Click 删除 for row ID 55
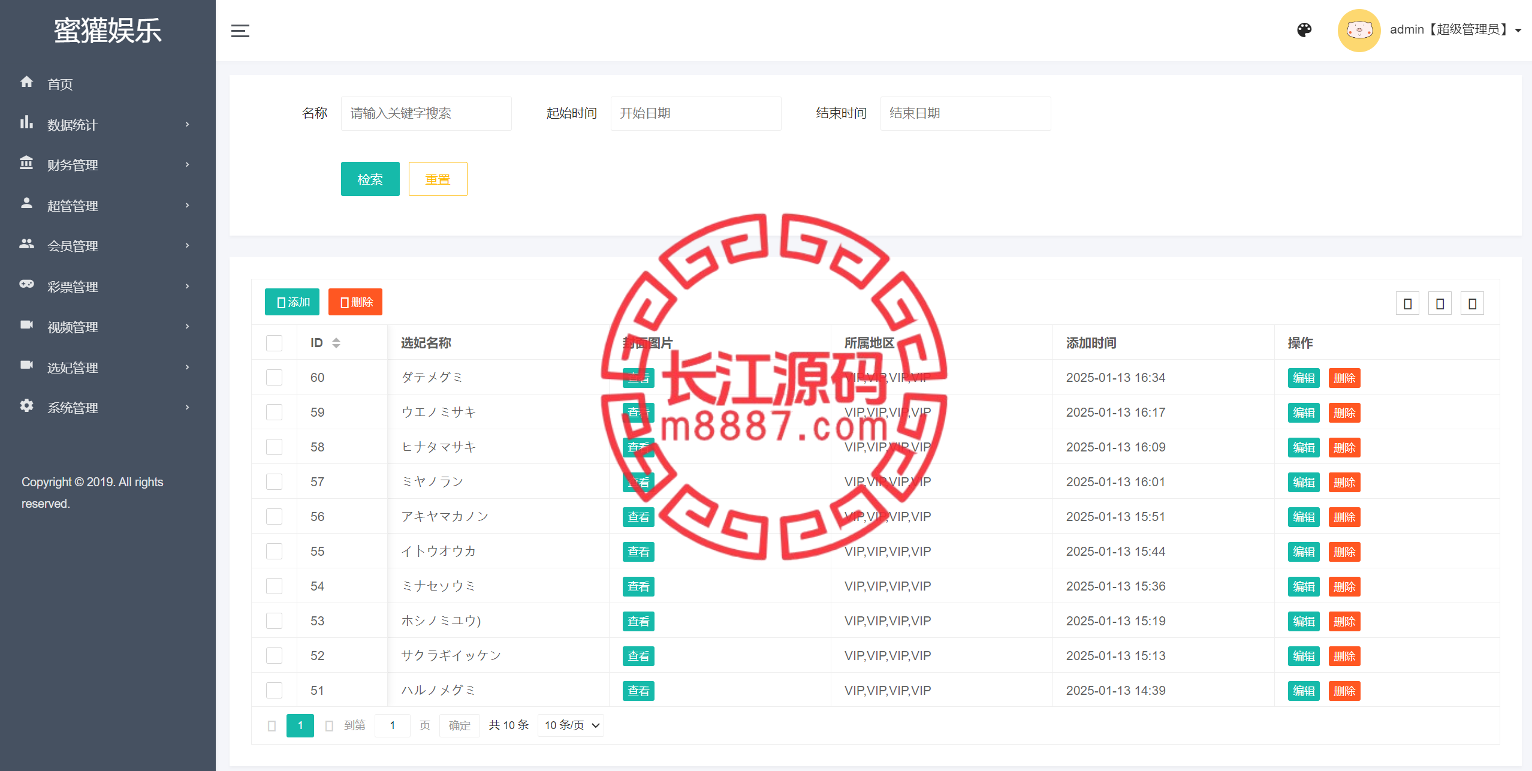 tap(1344, 552)
